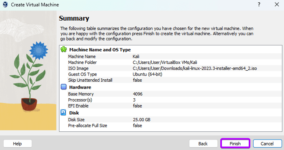The height and width of the screenshot is (150, 284).
Task: Click the Summary heading
Action: (74, 18)
